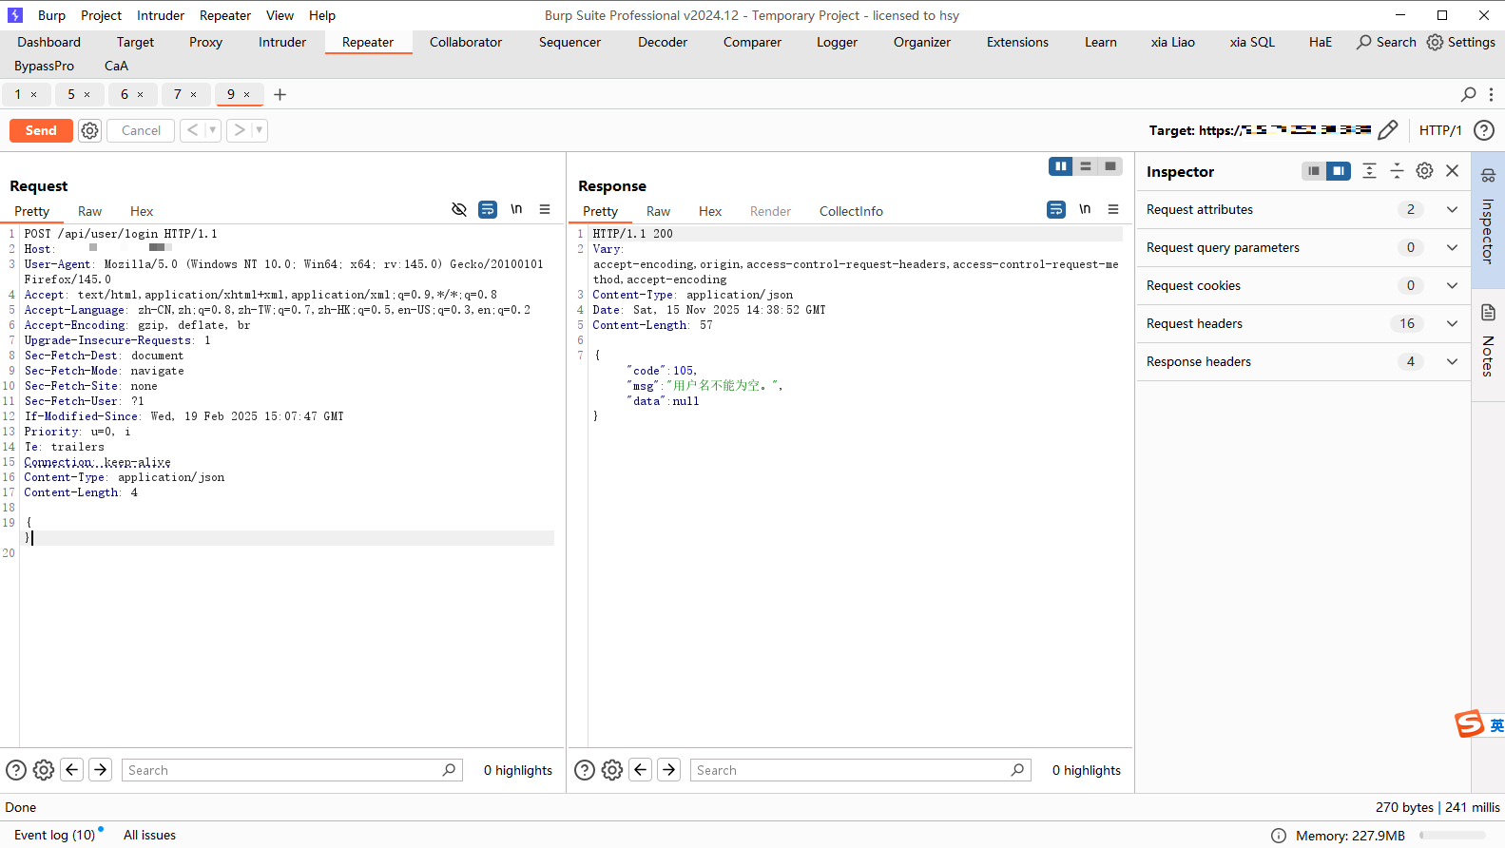Open the history-forward dropdown arrow
This screenshot has width=1505, height=848.
(260, 130)
